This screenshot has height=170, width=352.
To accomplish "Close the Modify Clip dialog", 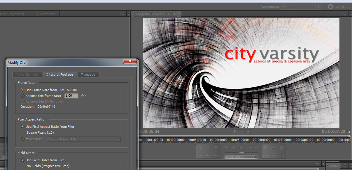I will tap(130, 62).
